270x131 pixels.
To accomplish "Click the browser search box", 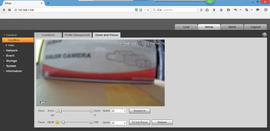I will 174,10.
